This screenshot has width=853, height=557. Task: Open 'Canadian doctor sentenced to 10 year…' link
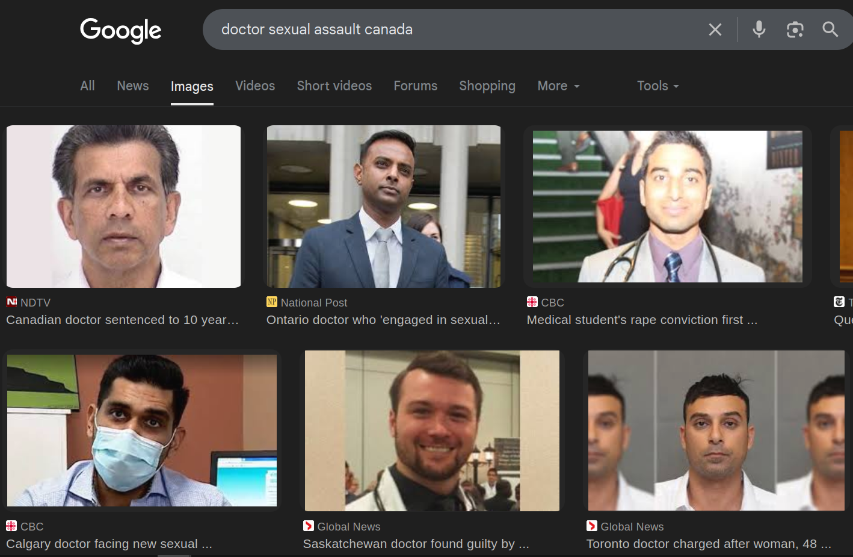click(x=123, y=320)
